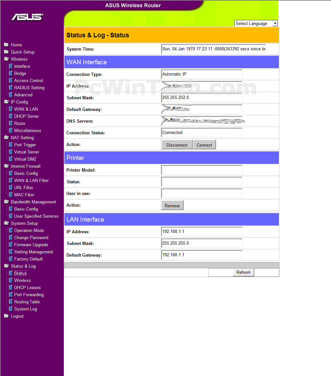Click the ASUS logo
The height and width of the screenshot is (376, 331).
[x=28, y=17]
